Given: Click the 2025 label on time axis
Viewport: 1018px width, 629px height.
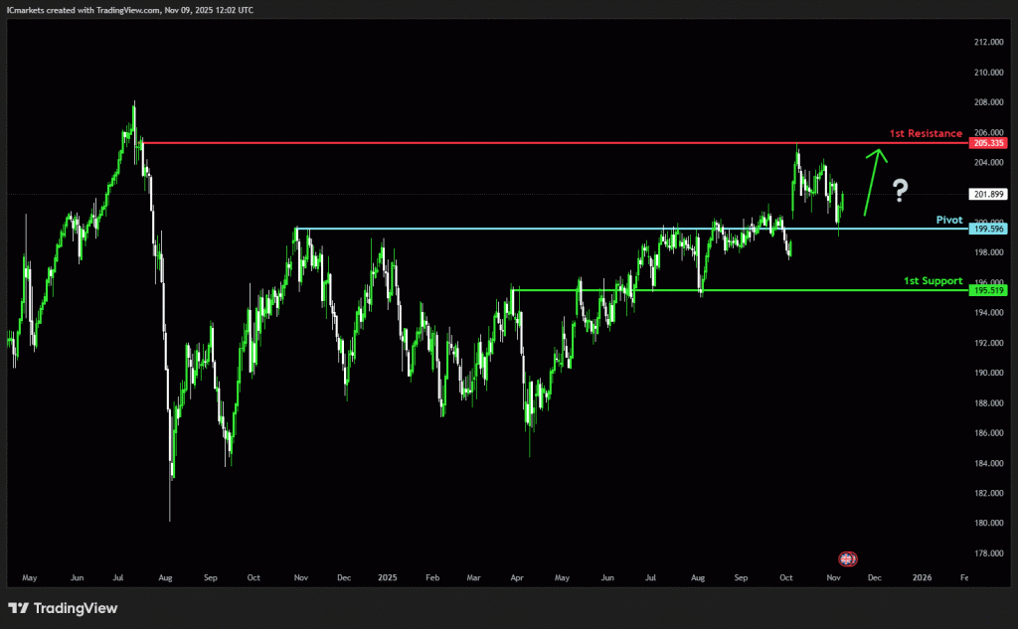Looking at the screenshot, I should click(387, 576).
